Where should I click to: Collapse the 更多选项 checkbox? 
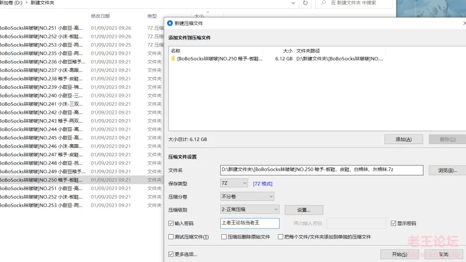coord(171,254)
